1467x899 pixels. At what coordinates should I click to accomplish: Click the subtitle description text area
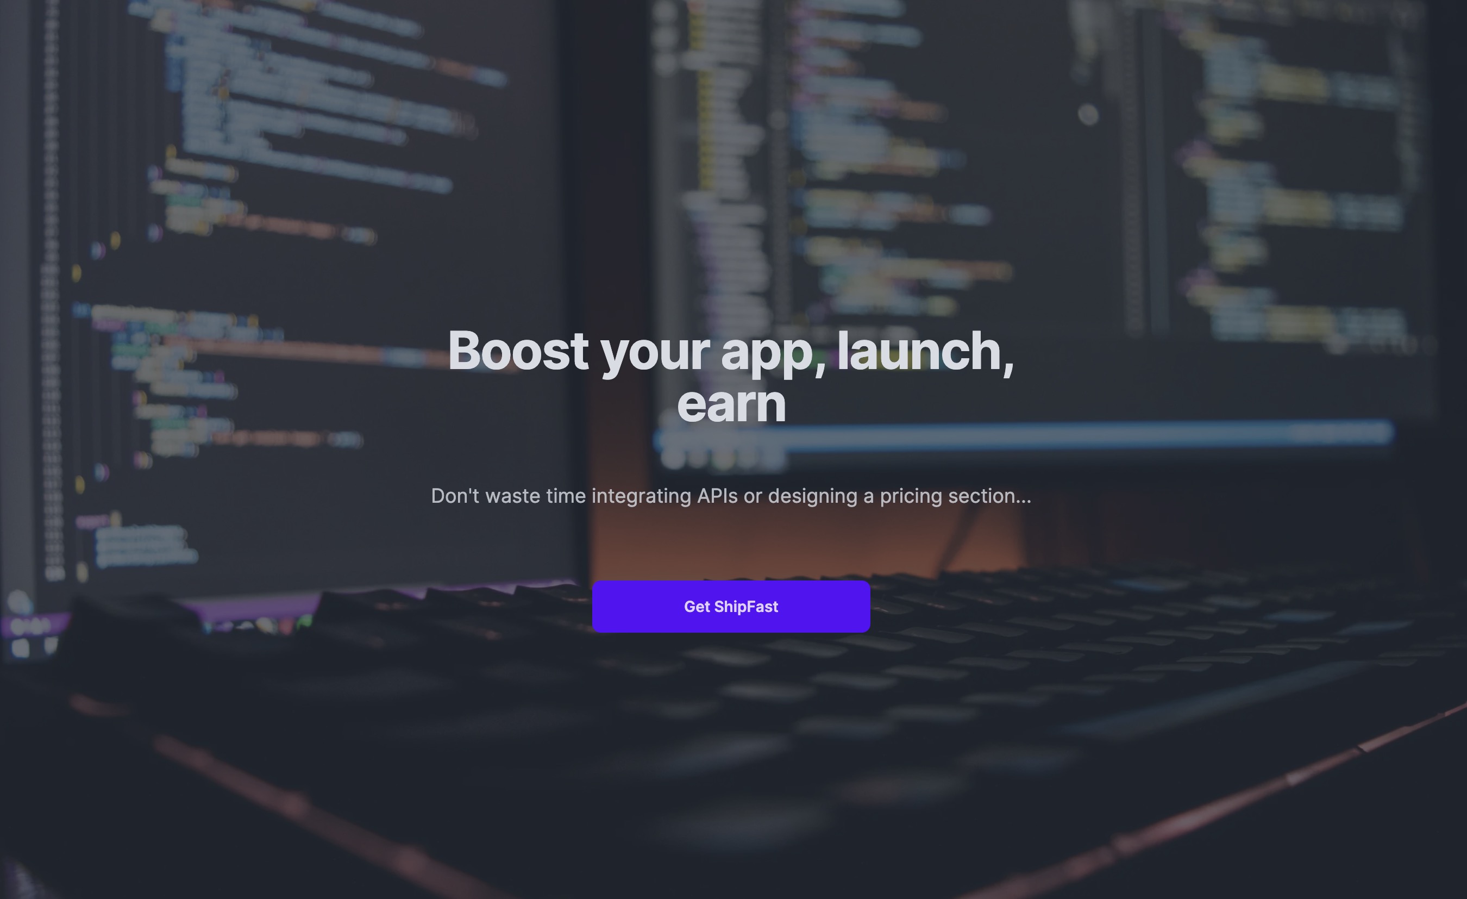730,496
